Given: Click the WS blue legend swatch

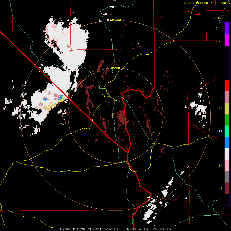Looking at the screenshot, I should [227, 143].
